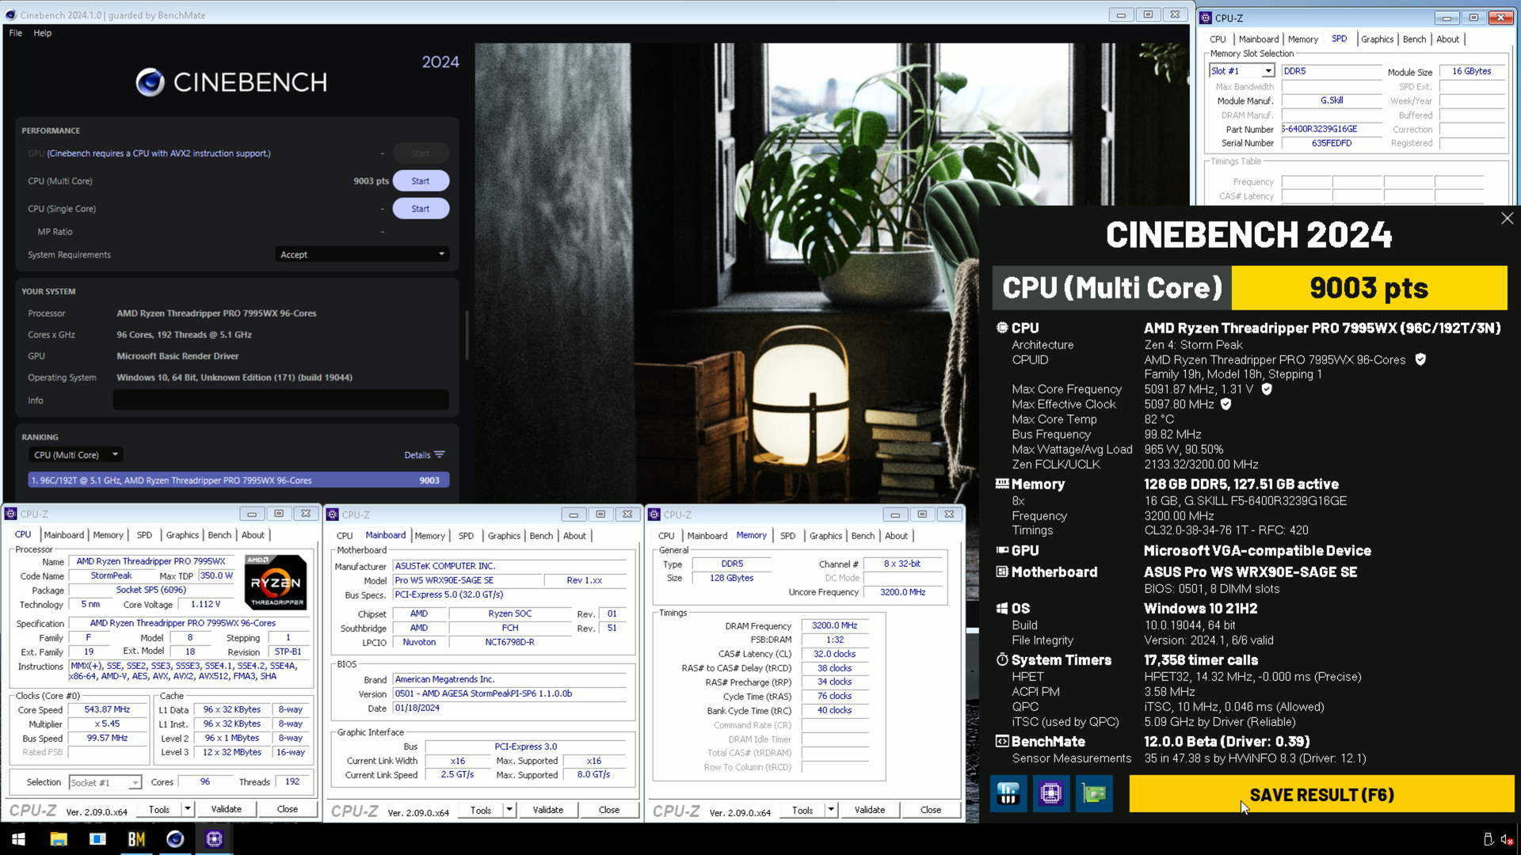
Task: Click Validate in the CPU-Z CPU window
Action: [227, 809]
